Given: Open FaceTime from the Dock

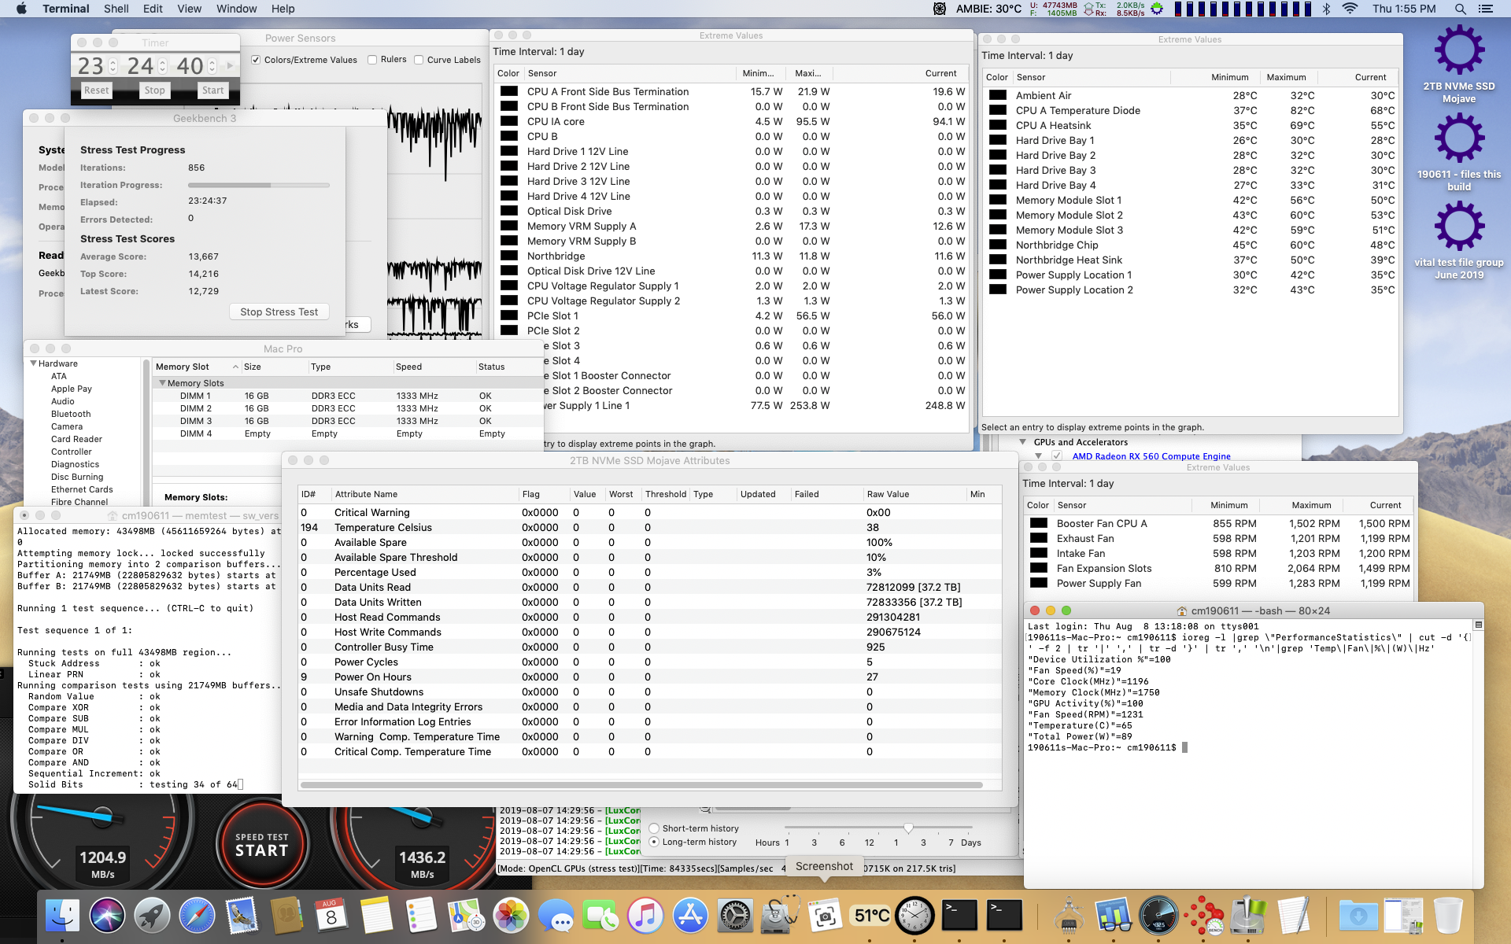Looking at the screenshot, I should pos(600,916).
